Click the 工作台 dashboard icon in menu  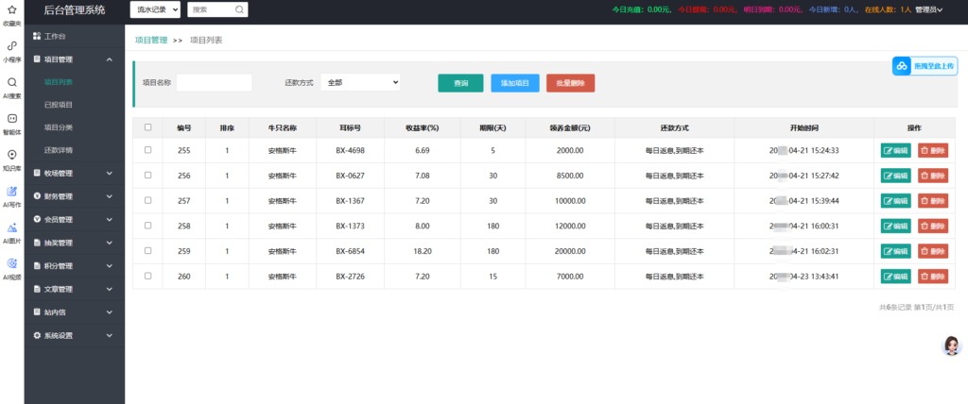coord(37,37)
